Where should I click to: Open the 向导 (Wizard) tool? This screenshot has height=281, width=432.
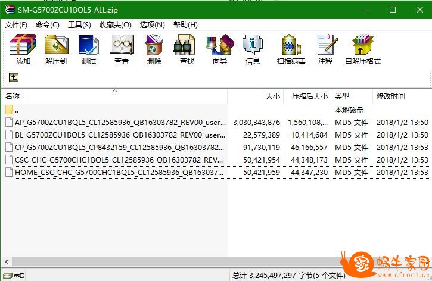[x=220, y=49]
